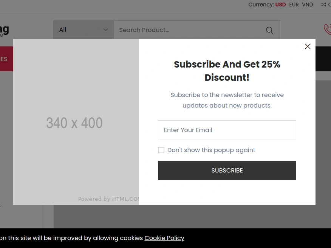Focus the Search Product input
Image resolution: width=331 pixels, height=248 pixels.
click(187, 30)
